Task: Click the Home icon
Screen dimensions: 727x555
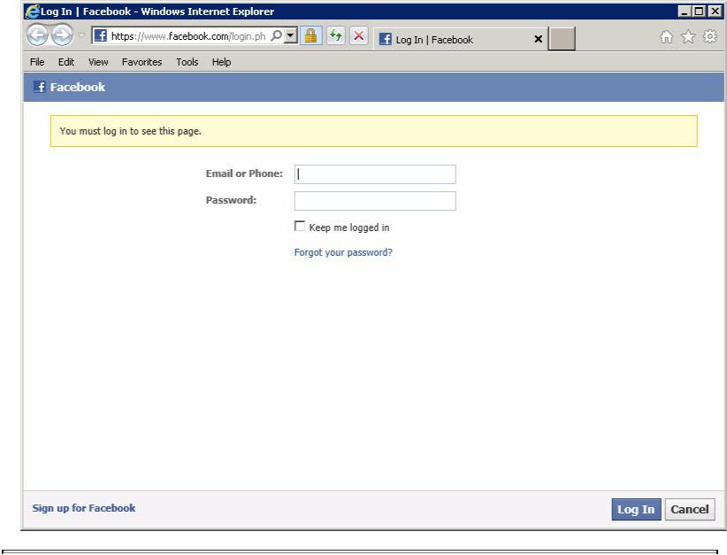Action: coord(666,36)
